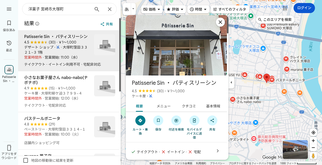Click the Save (保存) bookmark icon in place card
Viewport: 322px width, 165px height.
coord(158,120)
